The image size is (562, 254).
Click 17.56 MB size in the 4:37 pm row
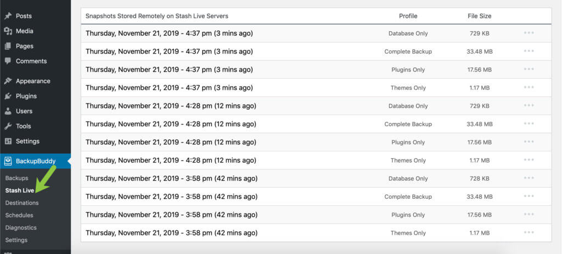click(480, 70)
